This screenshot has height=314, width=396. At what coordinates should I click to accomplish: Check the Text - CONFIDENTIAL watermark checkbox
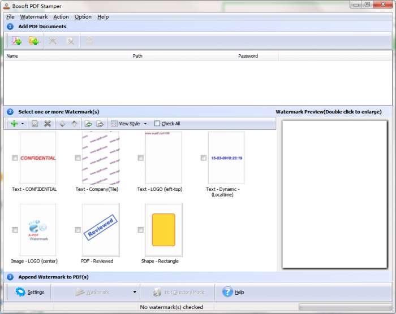point(15,158)
